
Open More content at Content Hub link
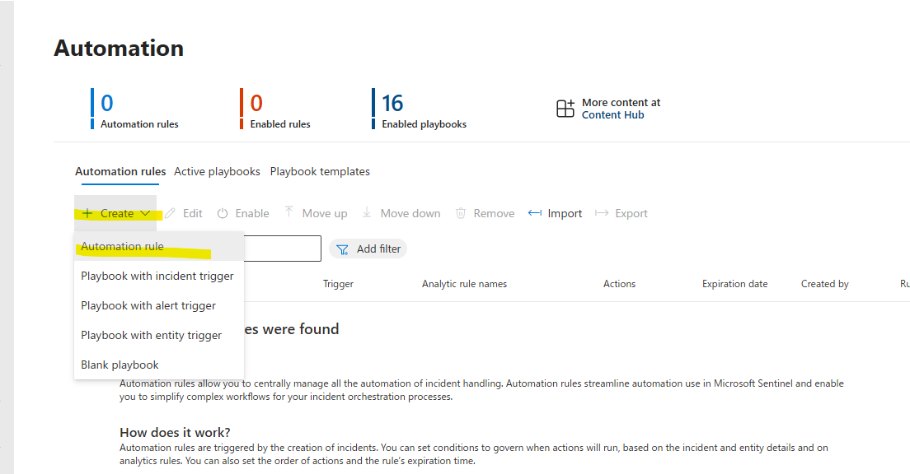click(621, 109)
